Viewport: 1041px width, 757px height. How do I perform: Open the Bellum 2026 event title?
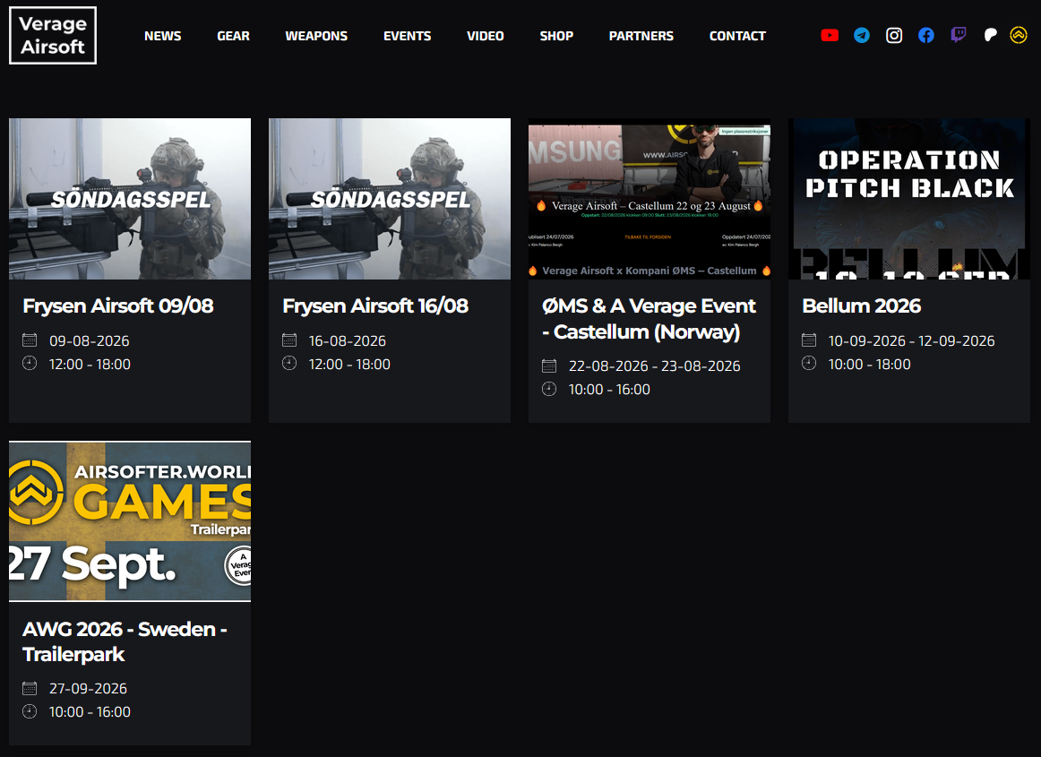862,306
